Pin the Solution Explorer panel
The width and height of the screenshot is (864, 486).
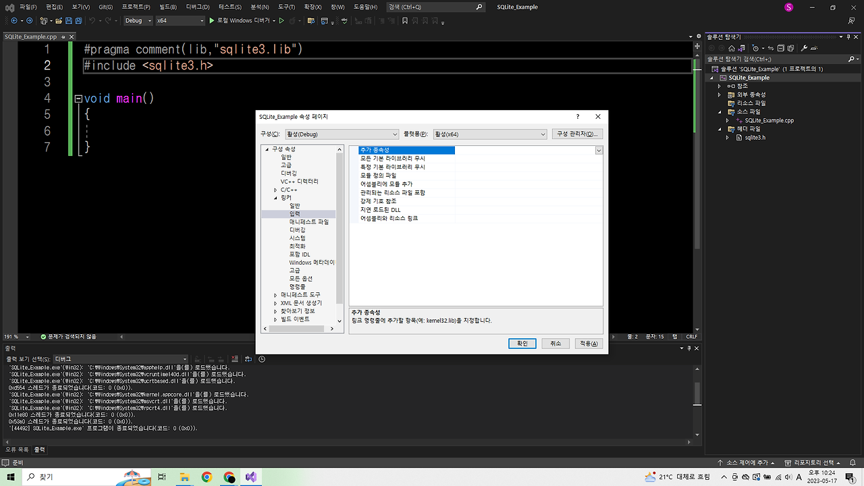[848, 36]
